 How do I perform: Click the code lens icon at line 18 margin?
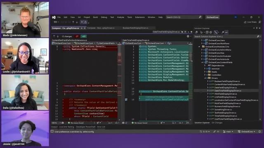[x=126, y=99]
